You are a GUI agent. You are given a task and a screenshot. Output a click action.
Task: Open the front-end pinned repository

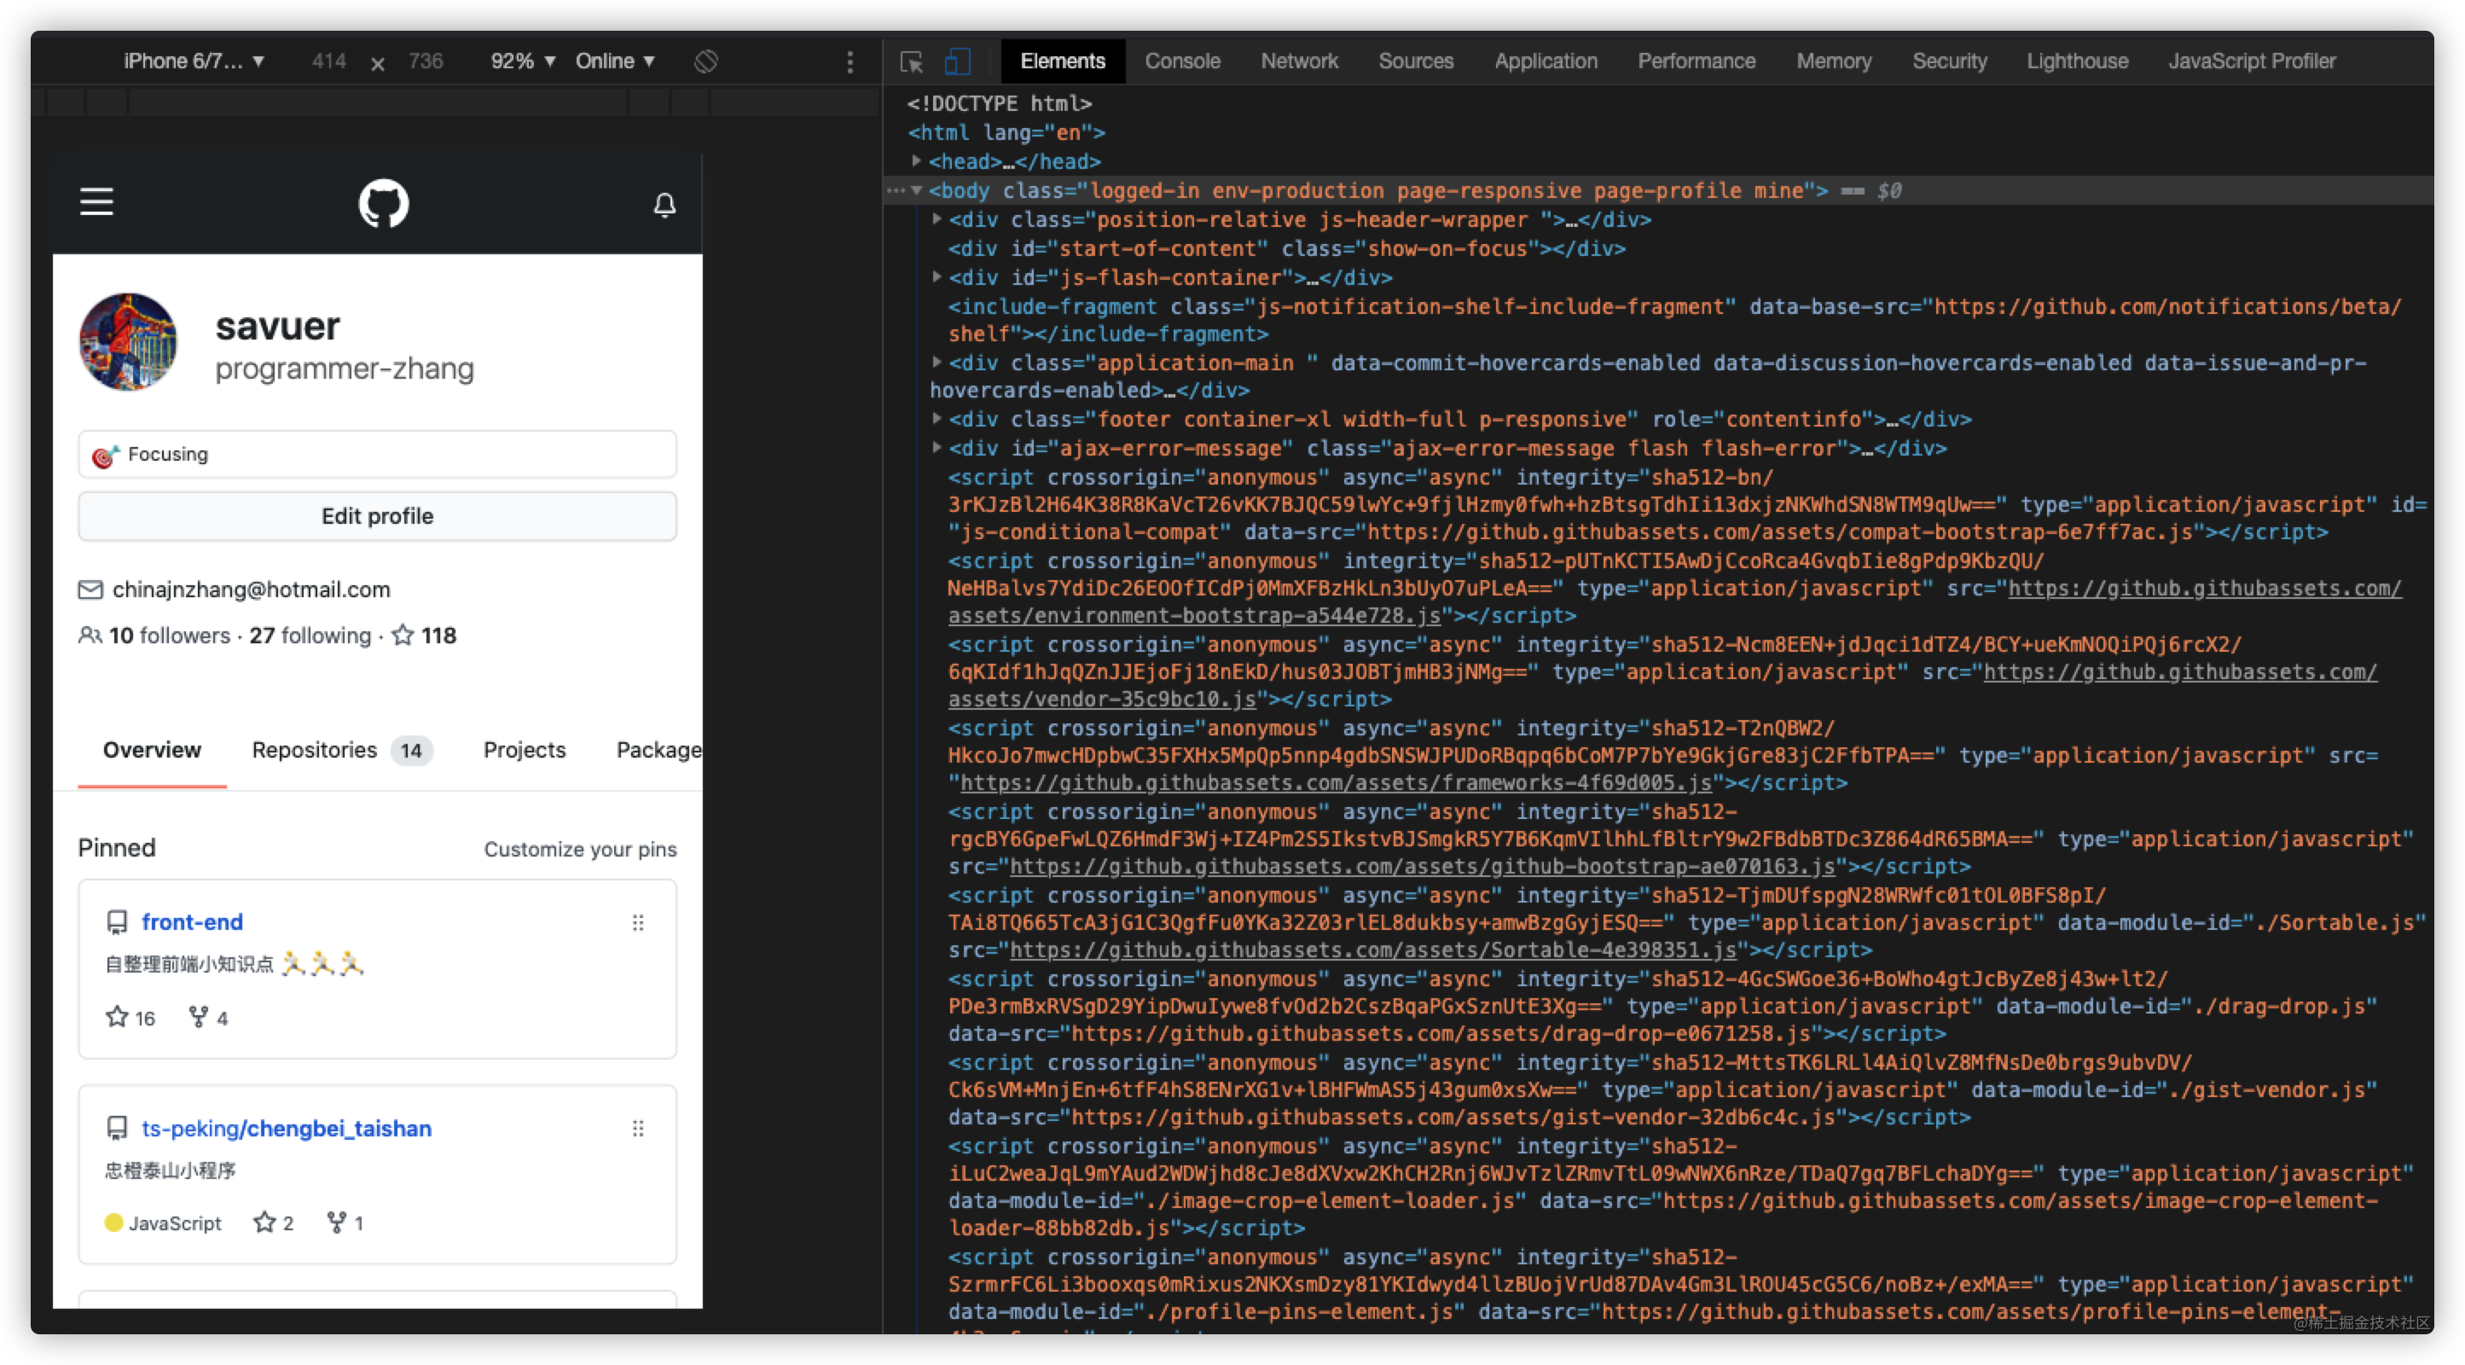[x=193, y=922]
